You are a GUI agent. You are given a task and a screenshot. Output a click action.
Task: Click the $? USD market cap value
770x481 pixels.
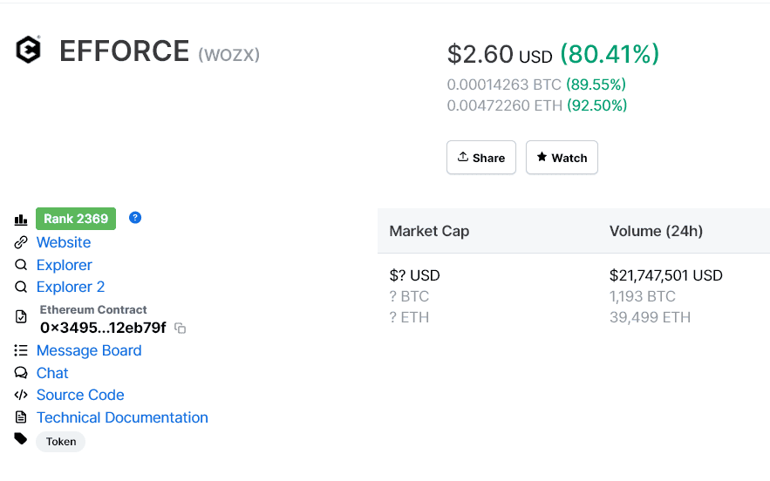point(414,275)
